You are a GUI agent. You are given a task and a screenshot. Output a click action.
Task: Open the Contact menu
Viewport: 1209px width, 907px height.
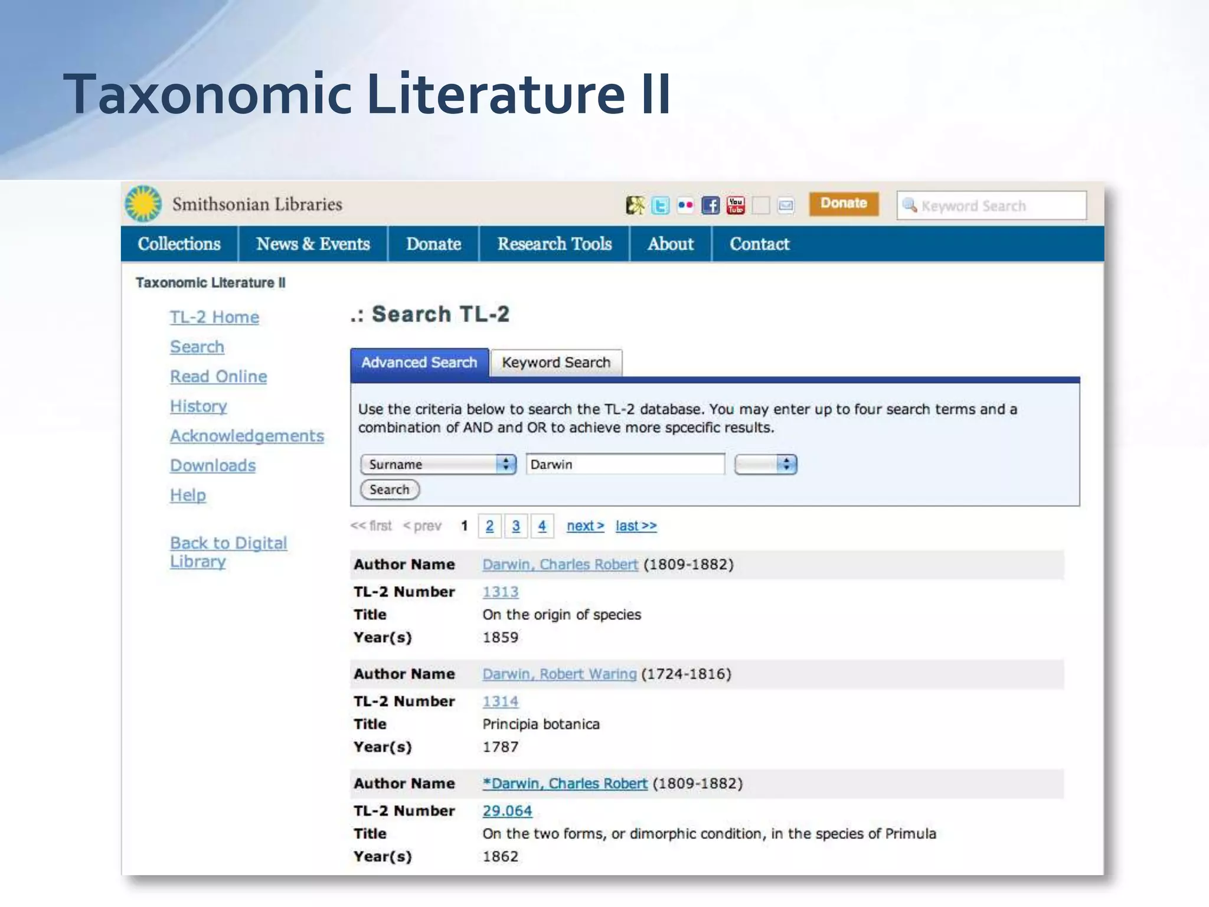coord(759,244)
